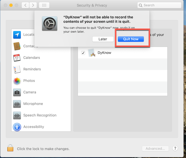Select the Photos flower icon
This screenshot has height=158, width=186.
point(17,81)
